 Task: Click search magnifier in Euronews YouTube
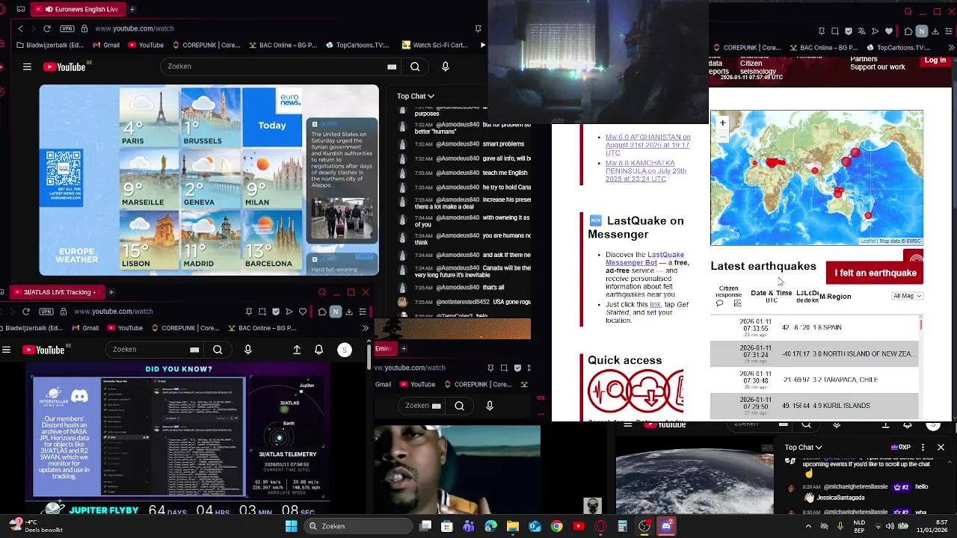click(x=415, y=67)
